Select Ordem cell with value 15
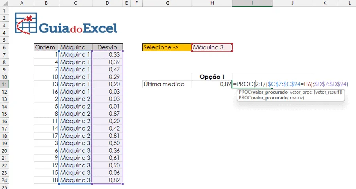This screenshot has width=356, height=189. (47, 173)
